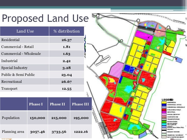Screen dimensions: 187x140
Task: Click the dark blue Commercial-Retail legend swatch
Action: click(164, 105)
